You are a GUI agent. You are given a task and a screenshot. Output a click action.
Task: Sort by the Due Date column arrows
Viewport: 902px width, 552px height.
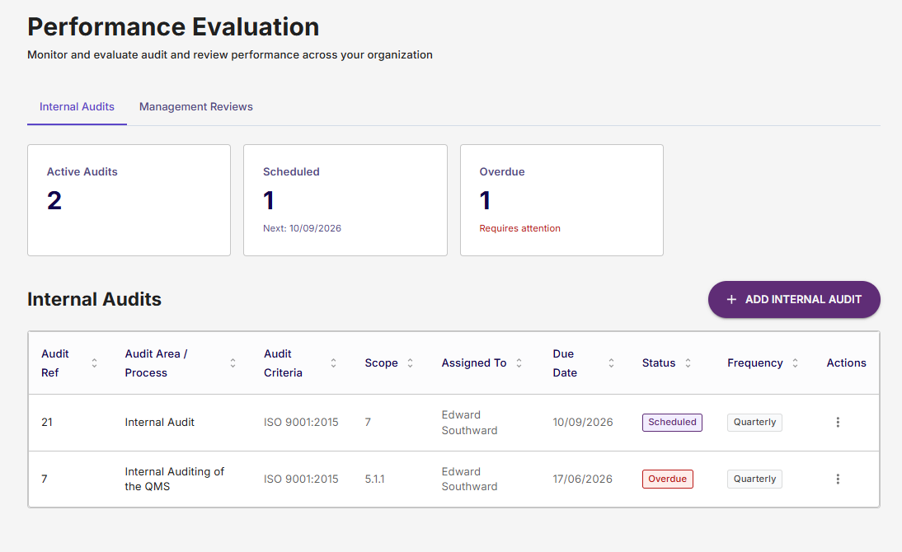[x=612, y=363]
